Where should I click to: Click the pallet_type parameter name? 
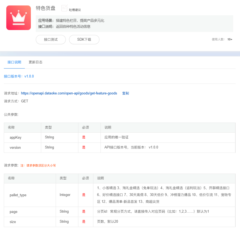click(x=18, y=195)
